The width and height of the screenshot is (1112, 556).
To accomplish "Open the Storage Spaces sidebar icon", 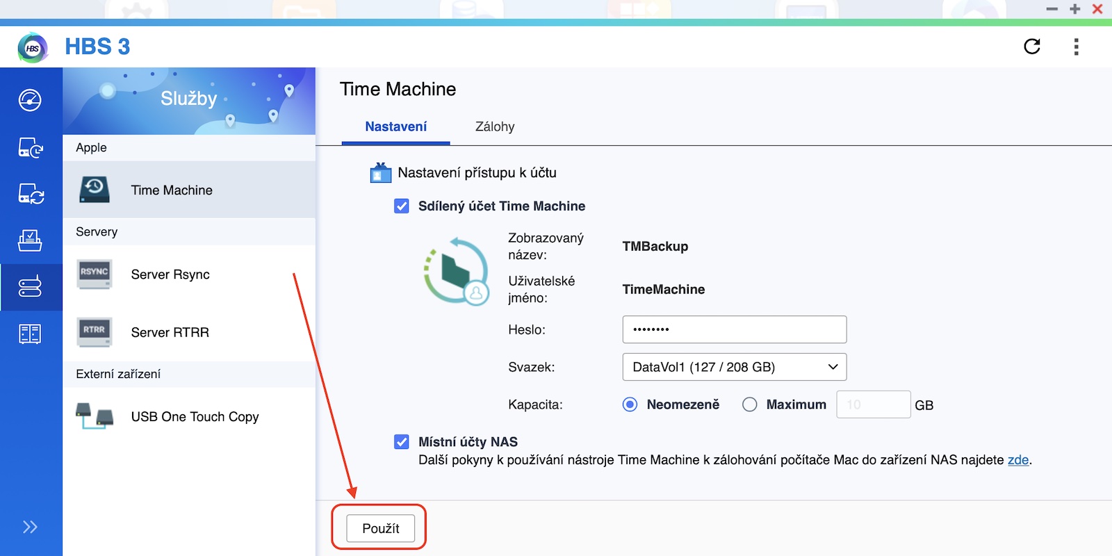I will click(30, 334).
